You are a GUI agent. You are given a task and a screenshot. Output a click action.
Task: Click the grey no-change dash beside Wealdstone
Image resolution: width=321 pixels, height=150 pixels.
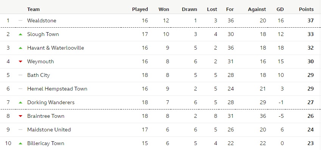coord(20,20)
